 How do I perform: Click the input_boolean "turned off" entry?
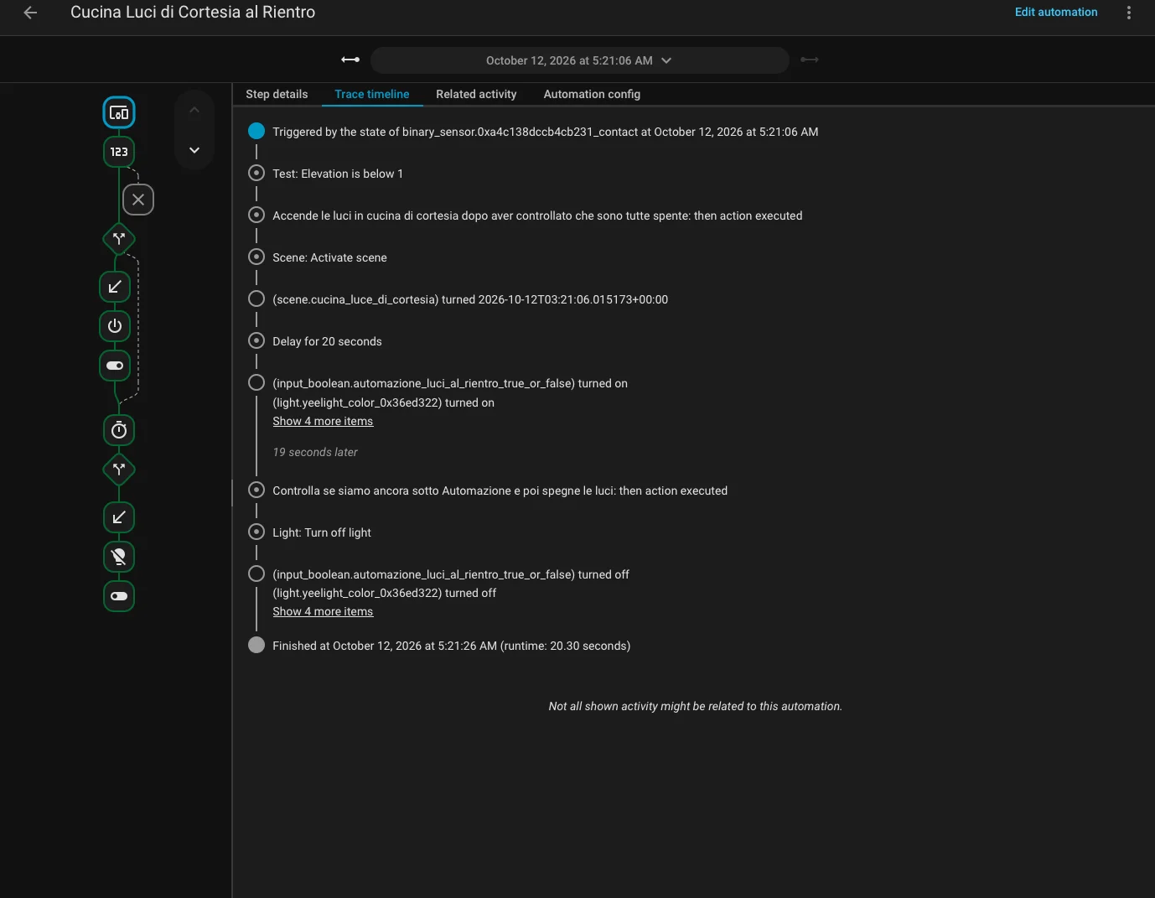[x=451, y=574]
